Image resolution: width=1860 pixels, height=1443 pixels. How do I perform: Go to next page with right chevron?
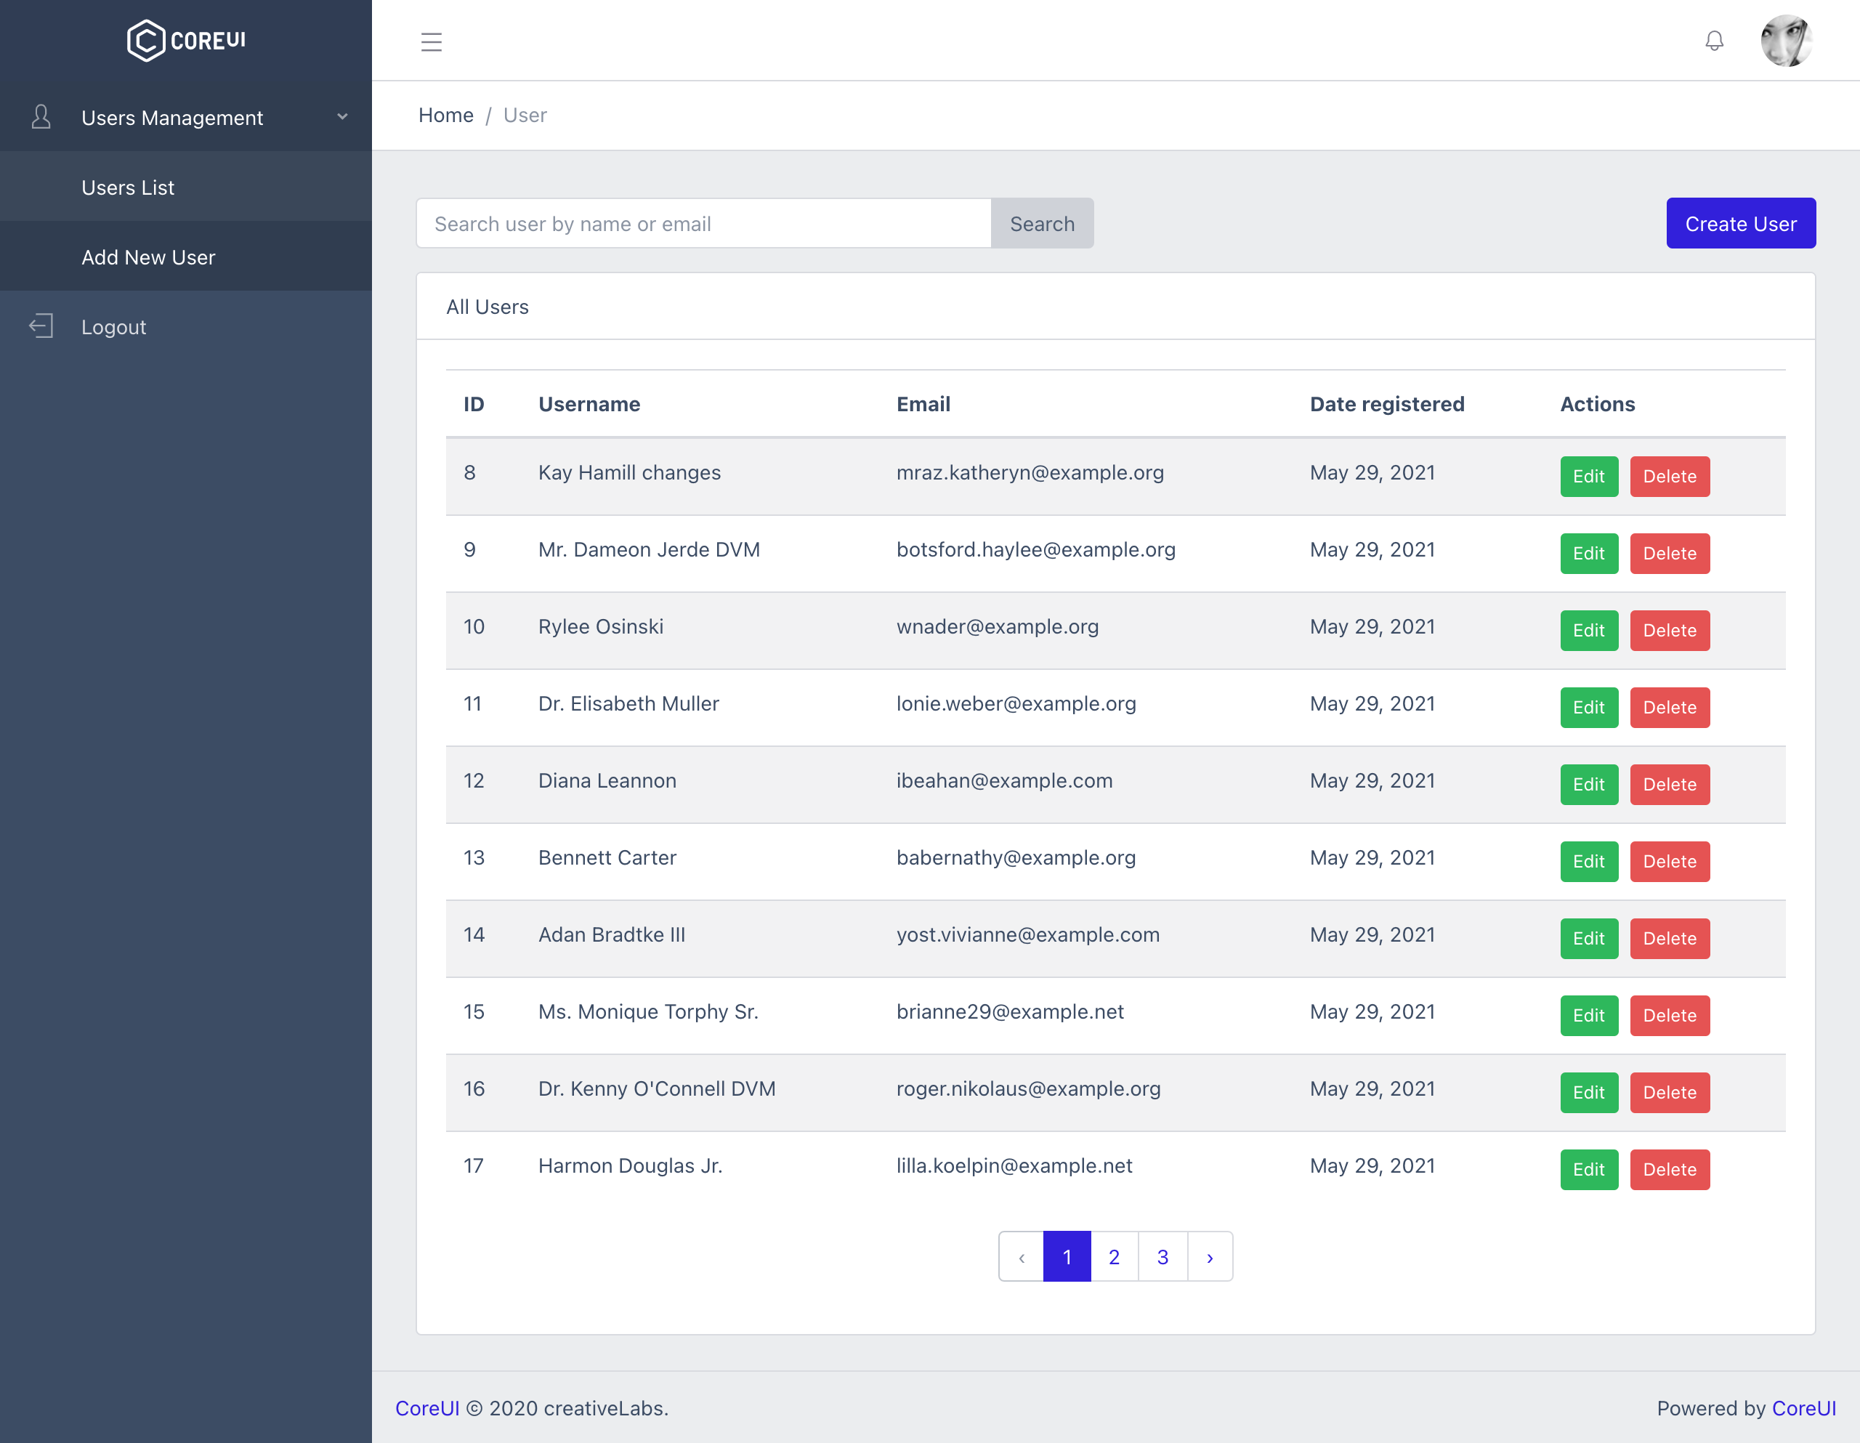[1209, 1256]
